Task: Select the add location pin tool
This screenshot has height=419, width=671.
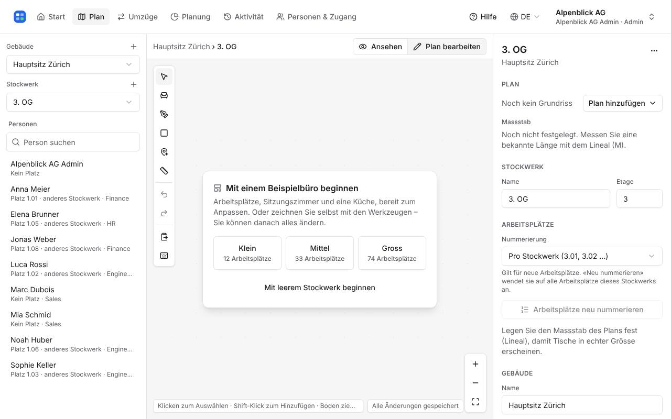Action: coord(164,152)
